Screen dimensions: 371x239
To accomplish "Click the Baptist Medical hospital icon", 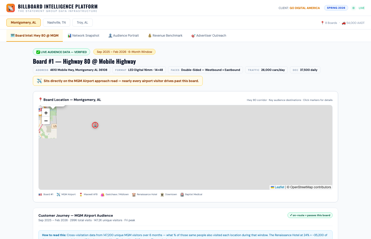I will tap(182, 194).
